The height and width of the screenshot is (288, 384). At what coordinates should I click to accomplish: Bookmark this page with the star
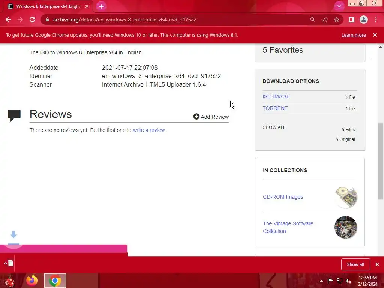tap(337, 19)
